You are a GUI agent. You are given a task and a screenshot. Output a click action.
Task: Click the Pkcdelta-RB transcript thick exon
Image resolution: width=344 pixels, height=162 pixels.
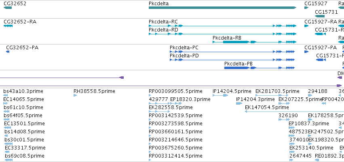click(x=236, y=42)
